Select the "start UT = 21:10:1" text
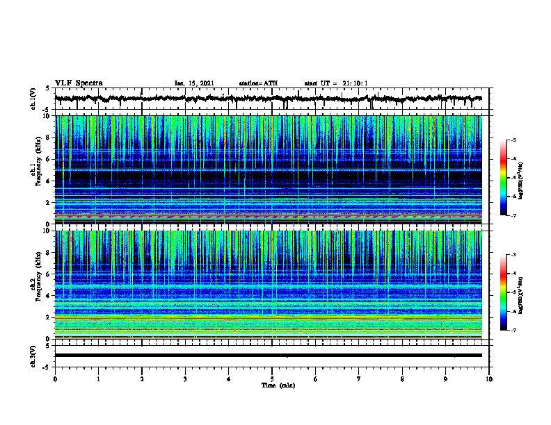Image resolution: width=551 pixels, height=425 pixels. click(x=336, y=83)
